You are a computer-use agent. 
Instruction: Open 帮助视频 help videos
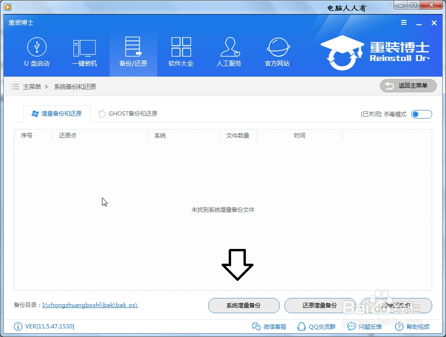pyautogui.click(x=412, y=327)
